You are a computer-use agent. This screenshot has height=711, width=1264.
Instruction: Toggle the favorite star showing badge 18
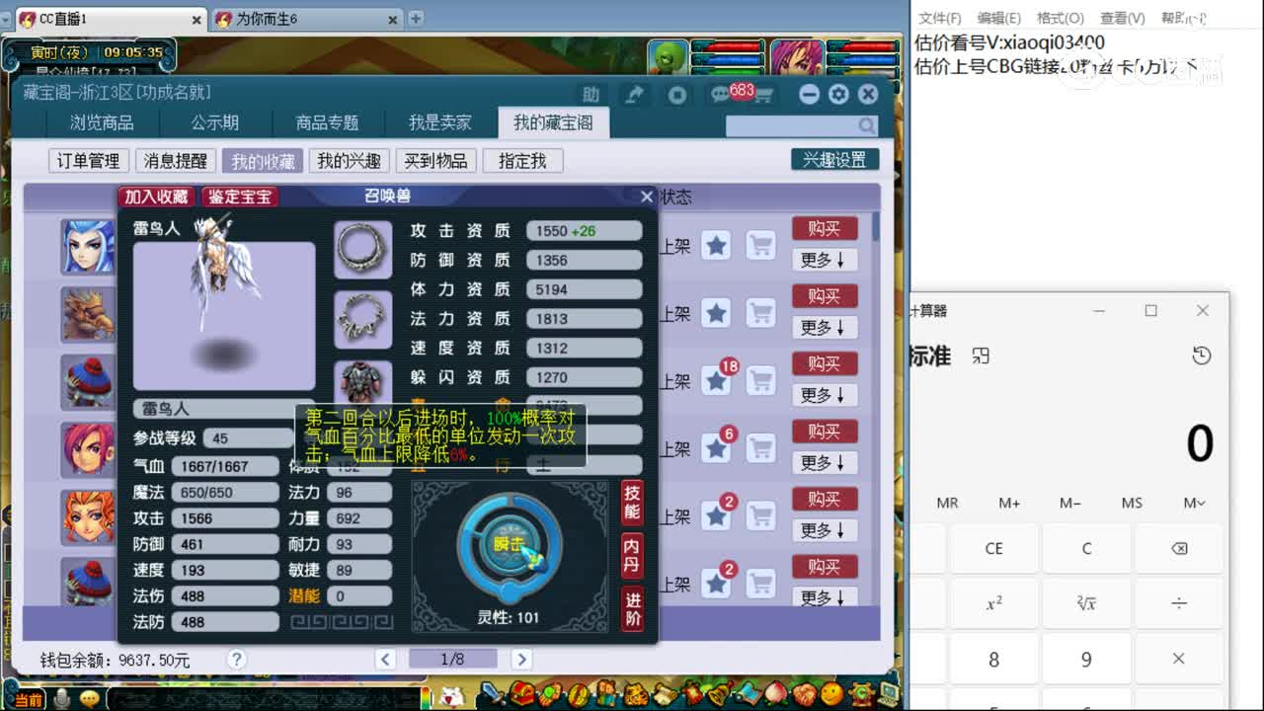(716, 380)
